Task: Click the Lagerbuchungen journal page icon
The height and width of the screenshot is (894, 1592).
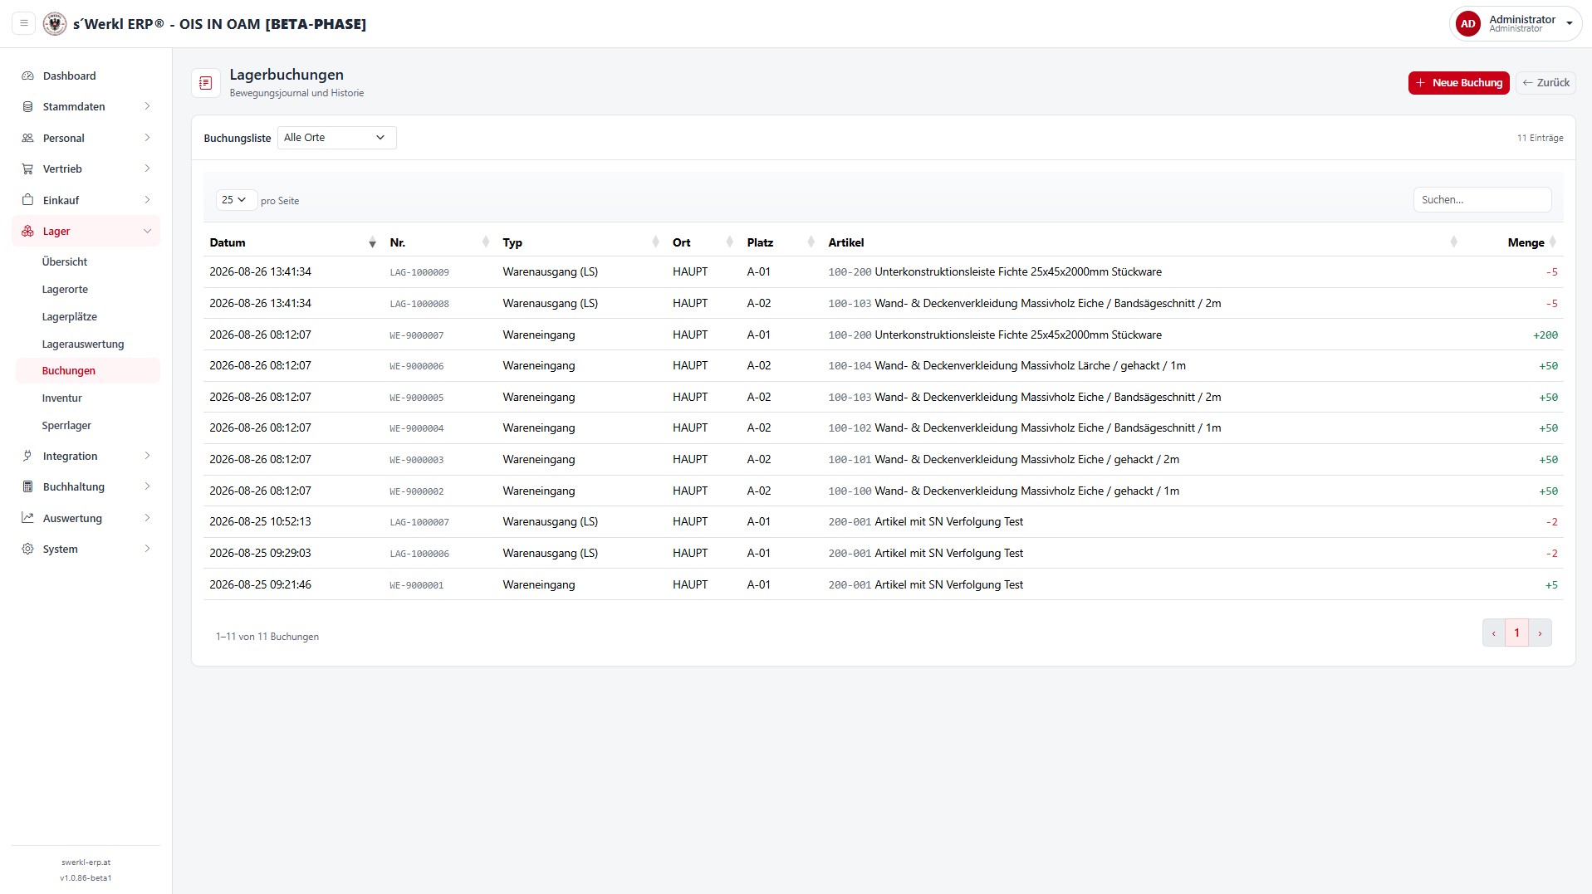Action: point(206,83)
